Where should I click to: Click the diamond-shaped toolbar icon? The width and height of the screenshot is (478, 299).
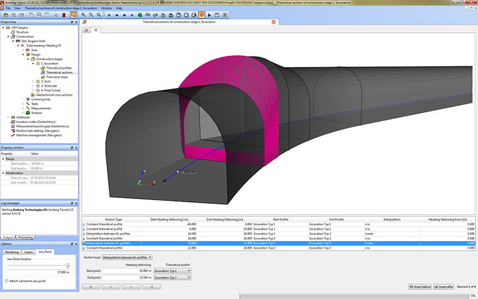click(56, 15)
